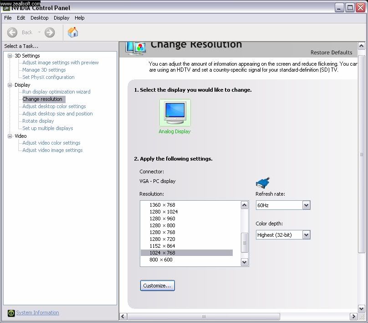This screenshot has width=368, height=323.
Task: Open the Desktop menu
Action: point(40,18)
